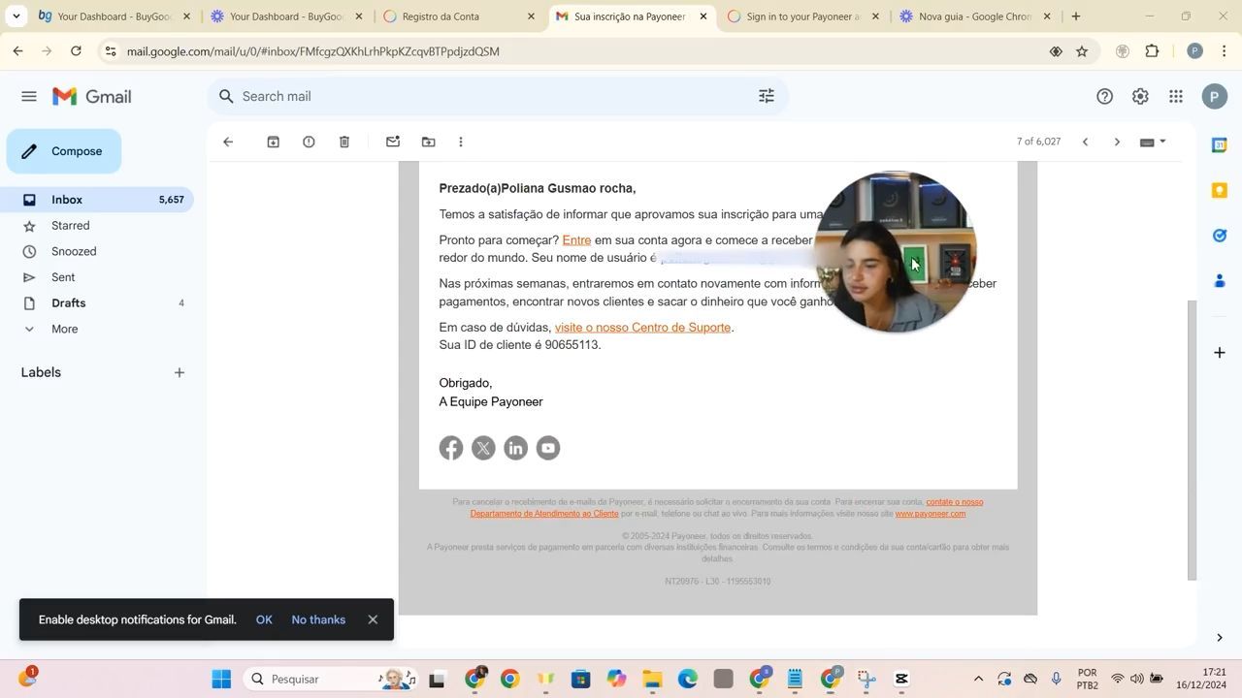Open Contacts side panel icon
Screen dimensions: 1242x698
pyautogui.click(x=1220, y=281)
